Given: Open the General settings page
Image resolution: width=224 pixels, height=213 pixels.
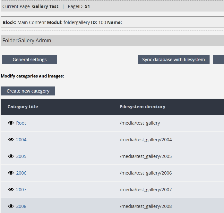Looking at the screenshot, I should click(x=30, y=60).
